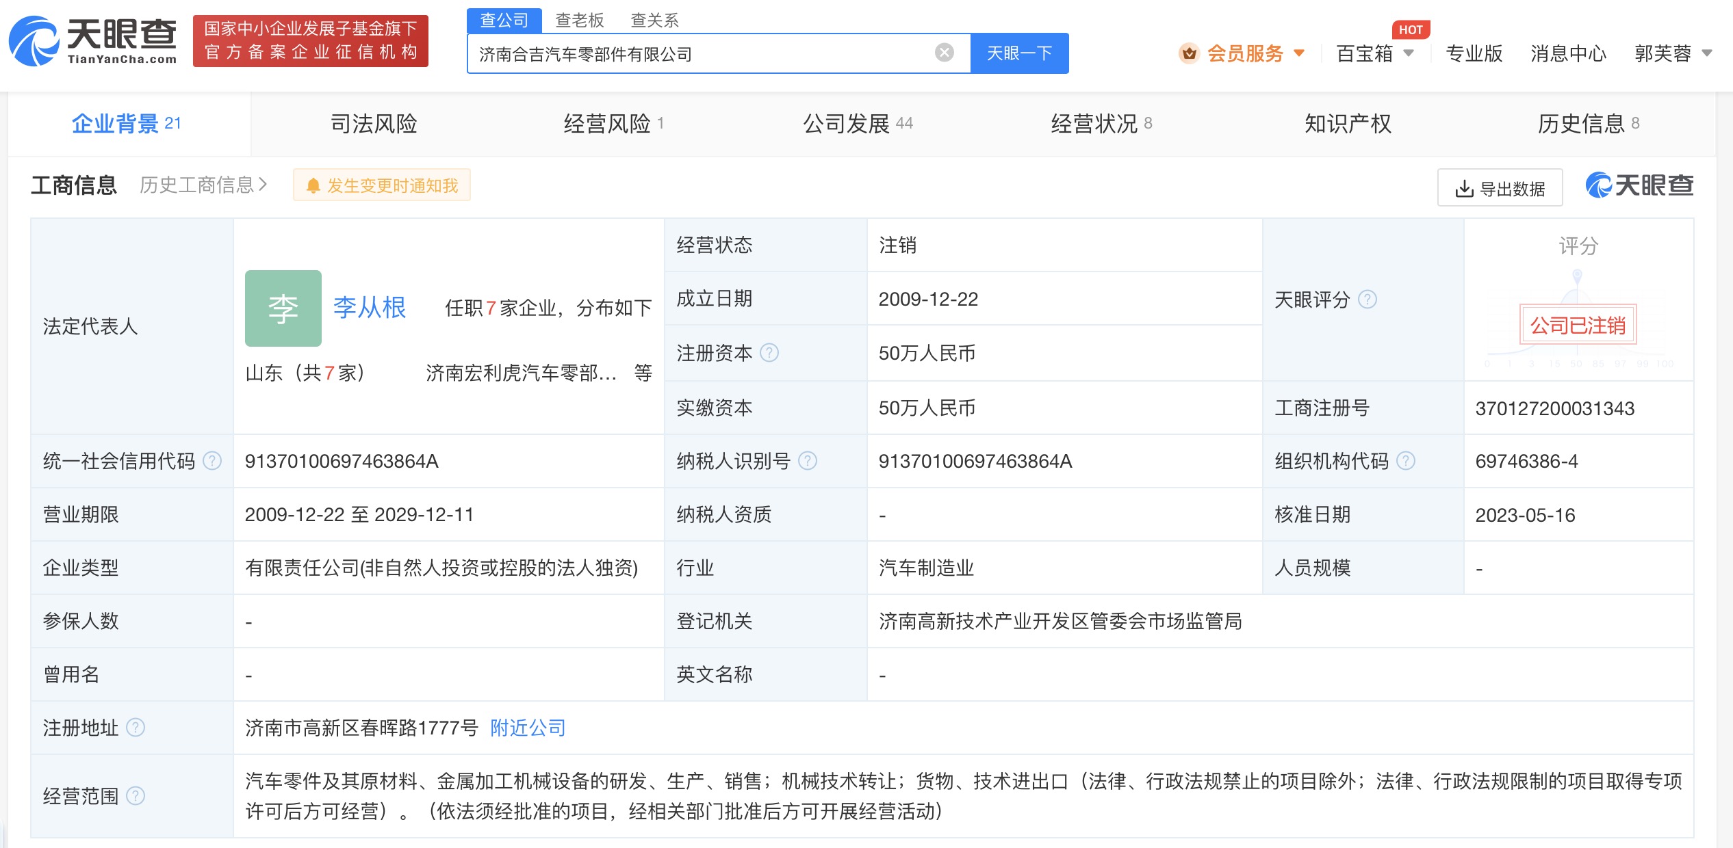Switch to the 查老板 search tab

click(x=579, y=21)
